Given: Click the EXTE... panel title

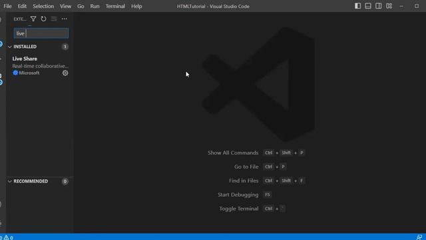Looking at the screenshot, I should (20, 19).
